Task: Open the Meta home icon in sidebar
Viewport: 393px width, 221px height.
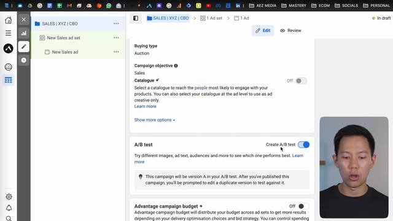Action: [8, 20]
